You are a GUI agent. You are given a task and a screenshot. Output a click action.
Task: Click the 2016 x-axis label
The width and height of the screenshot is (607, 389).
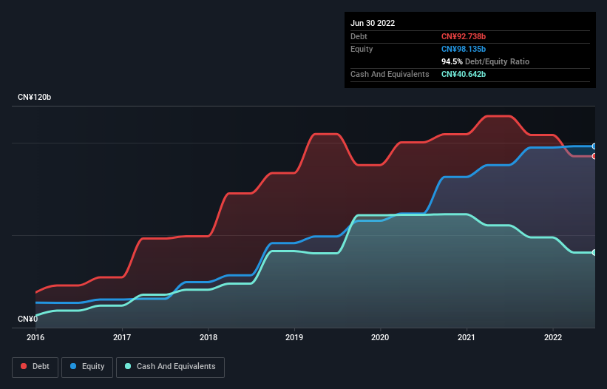[x=35, y=337]
